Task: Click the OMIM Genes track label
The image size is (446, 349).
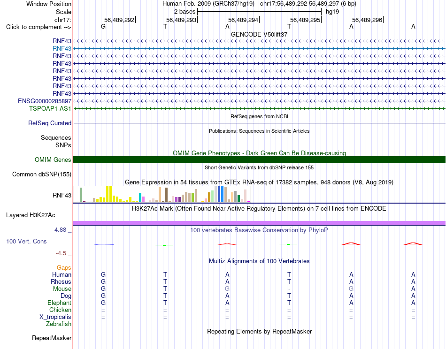Action: tap(53, 159)
